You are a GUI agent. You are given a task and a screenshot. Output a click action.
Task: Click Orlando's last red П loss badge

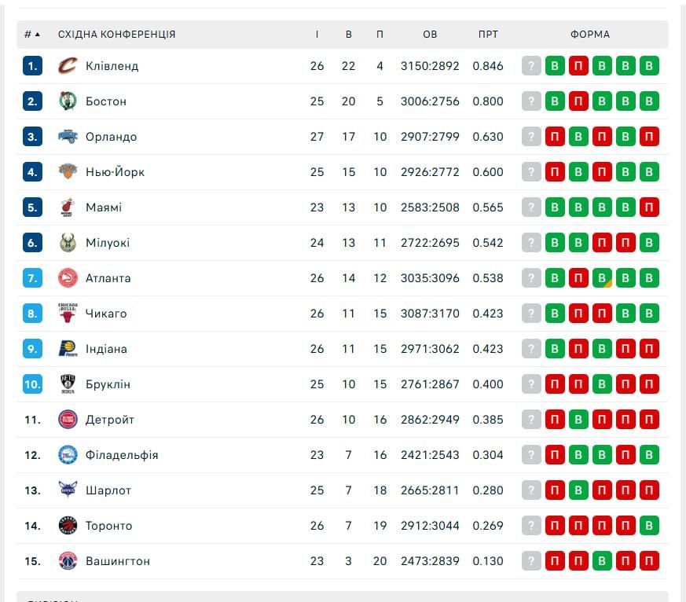pyautogui.click(x=649, y=137)
